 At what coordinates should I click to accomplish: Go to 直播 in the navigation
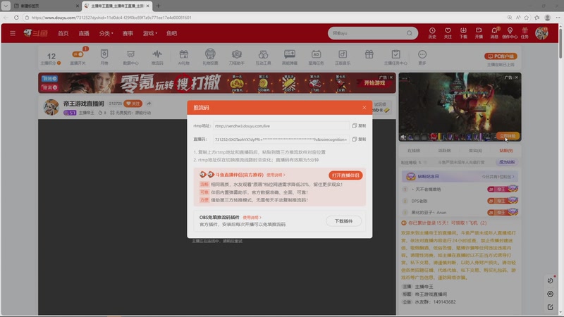(84, 33)
